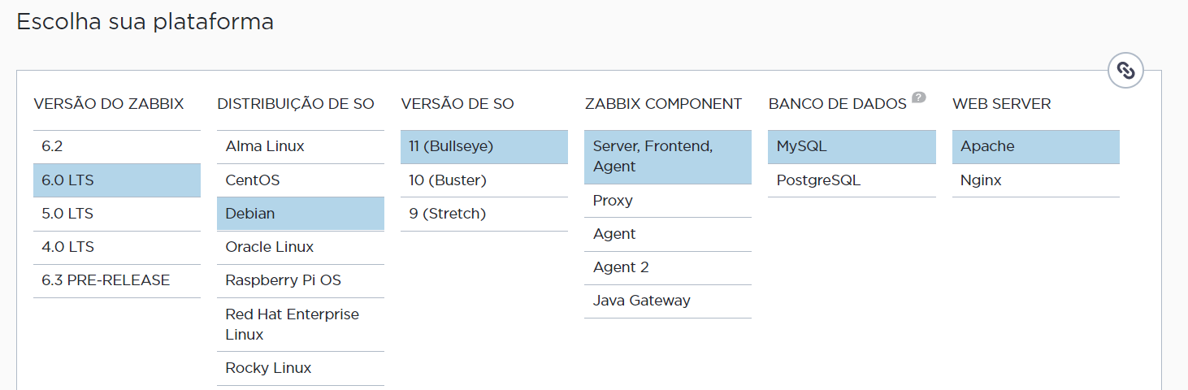Screen dimensions: 1188x390
Task: Choose Red Hat Enterprise Linux
Action: coord(301,324)
